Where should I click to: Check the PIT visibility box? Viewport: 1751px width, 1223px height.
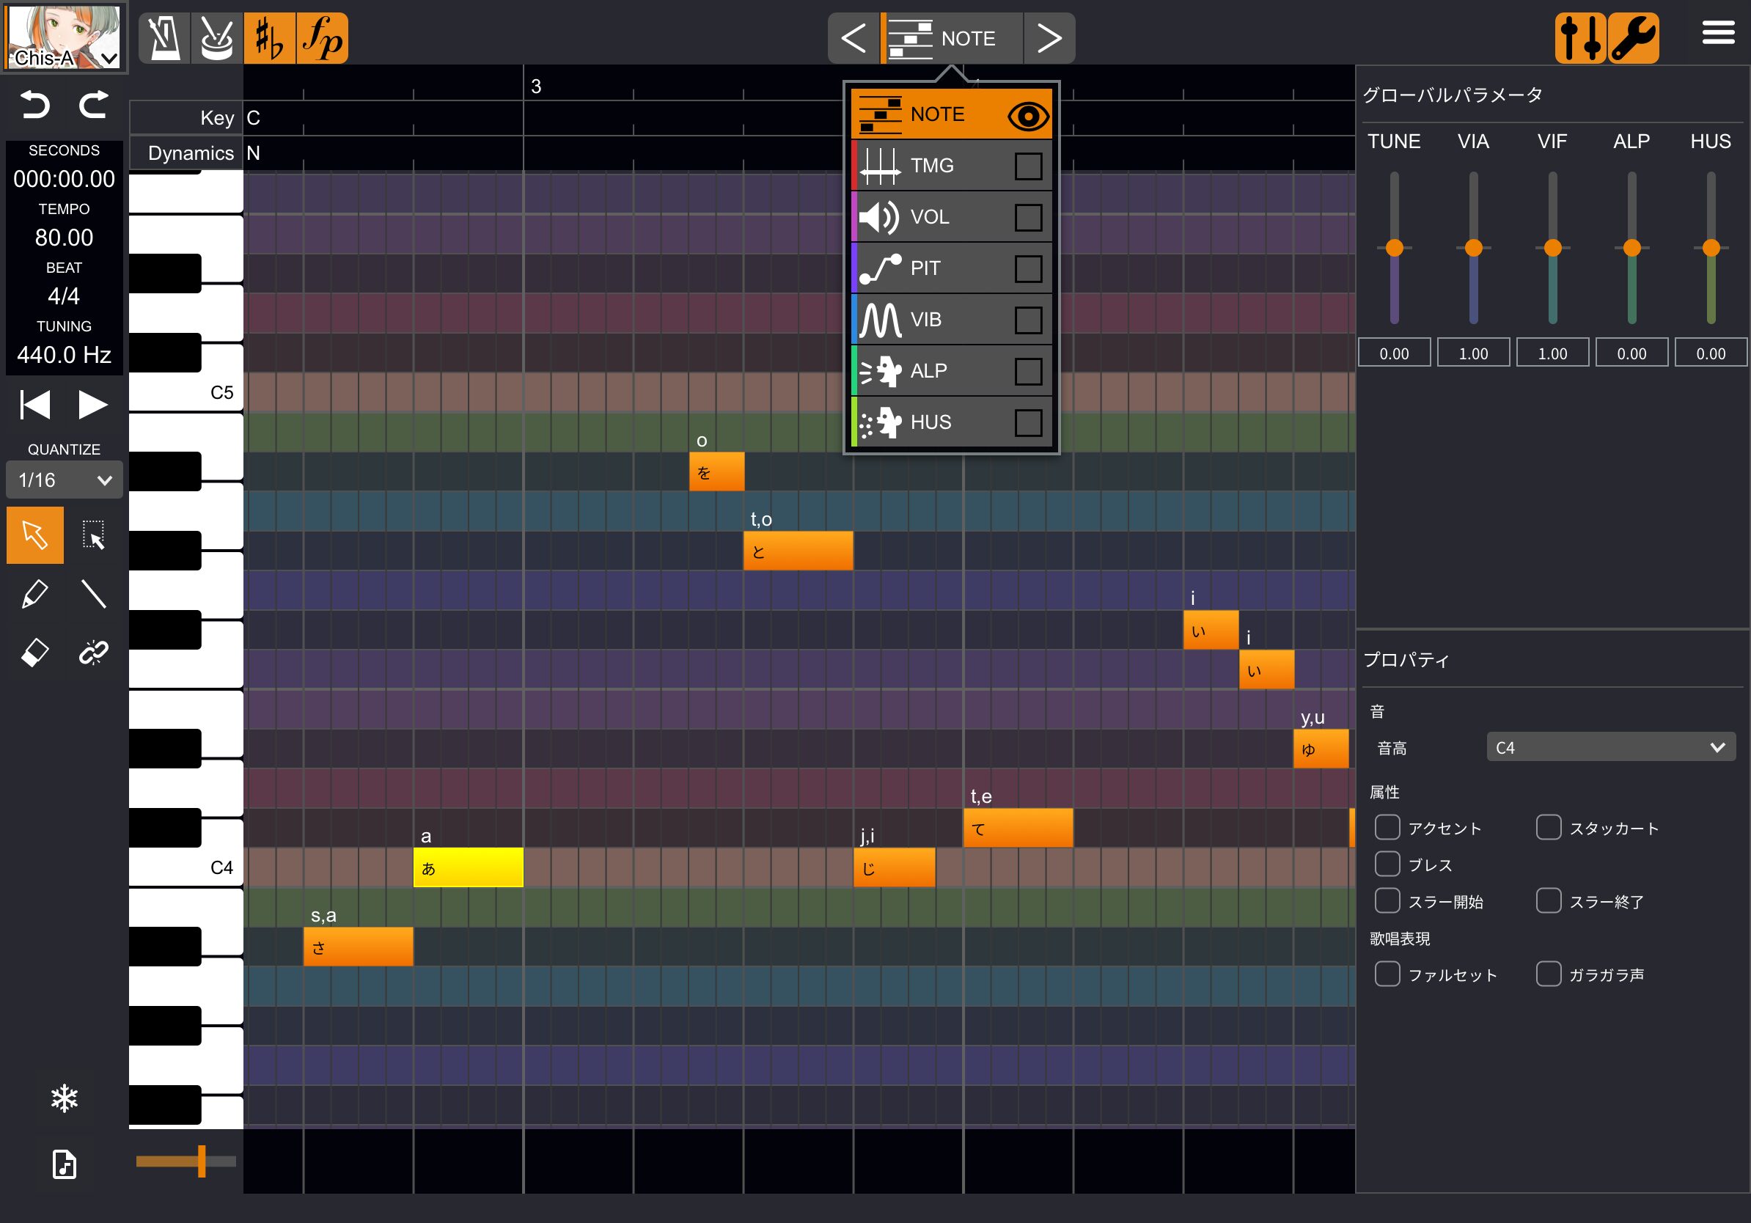[x=1028, y=268]
